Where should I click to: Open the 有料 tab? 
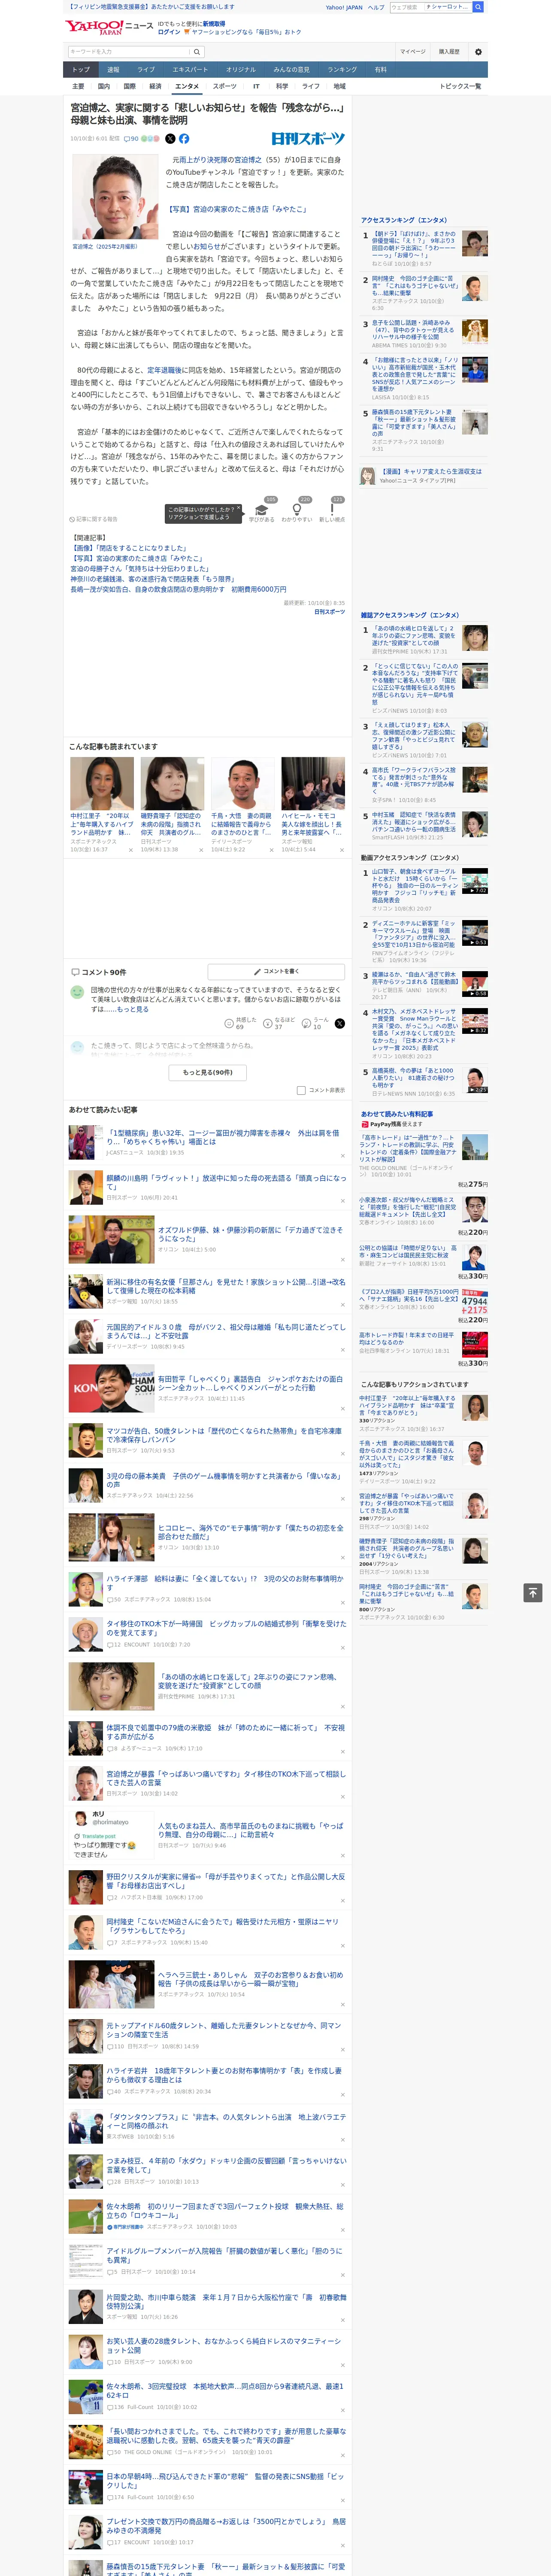pyautogui.click(x=380, y=70)
